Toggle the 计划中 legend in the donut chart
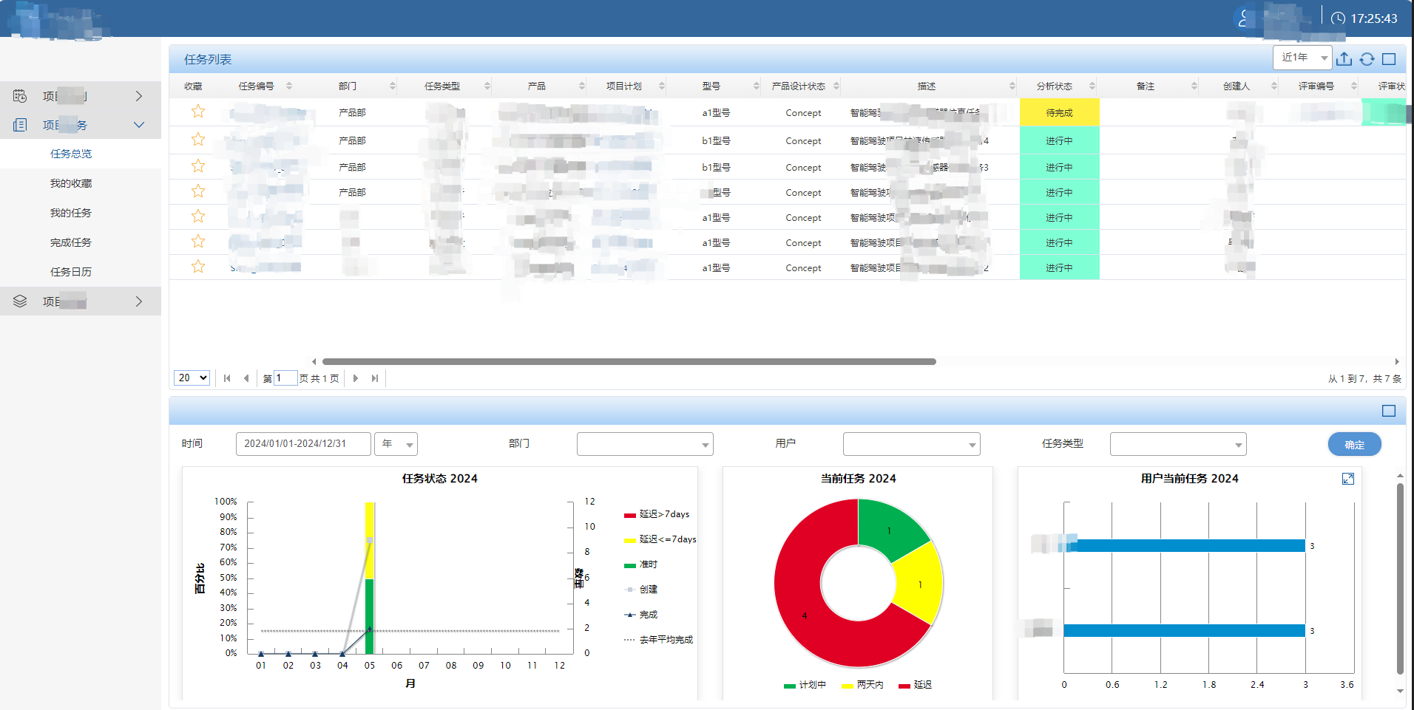 pyautogui.click(x=805, y=685)
